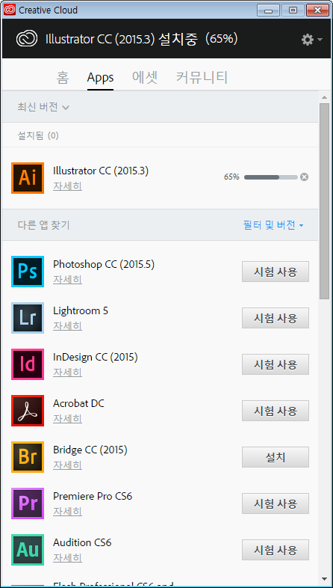
Task: Click the Illustrator CC Ai app icon
Action: point(28,178)
